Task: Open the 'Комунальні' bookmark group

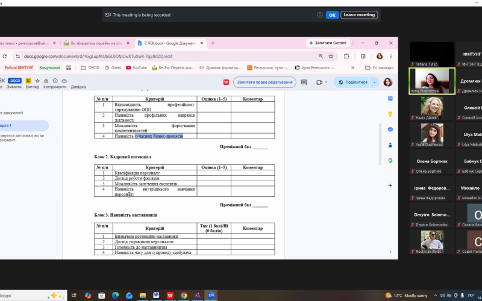Action: [x=50, y=67]
